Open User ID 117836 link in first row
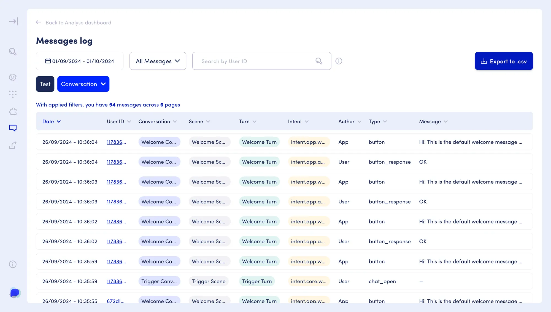Image resolution: width=551 pixels, height=312 pixels. pyautogui.click(x=116, y=142)
